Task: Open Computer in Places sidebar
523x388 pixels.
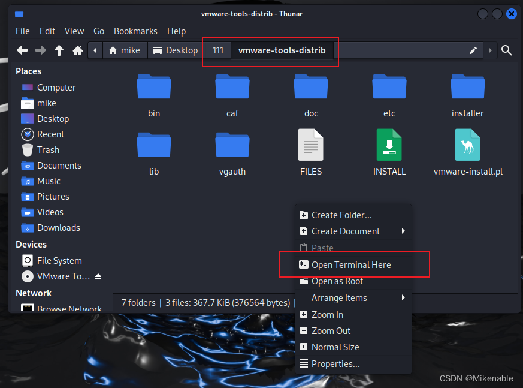Action: pos(49,88)
